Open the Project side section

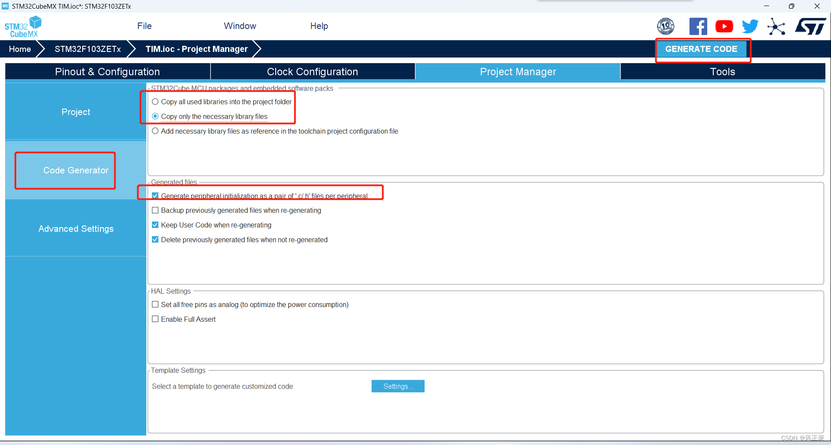[76, 112]
